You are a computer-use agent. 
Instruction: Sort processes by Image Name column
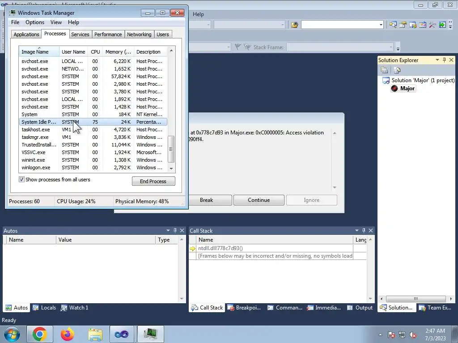pos(39,52)
